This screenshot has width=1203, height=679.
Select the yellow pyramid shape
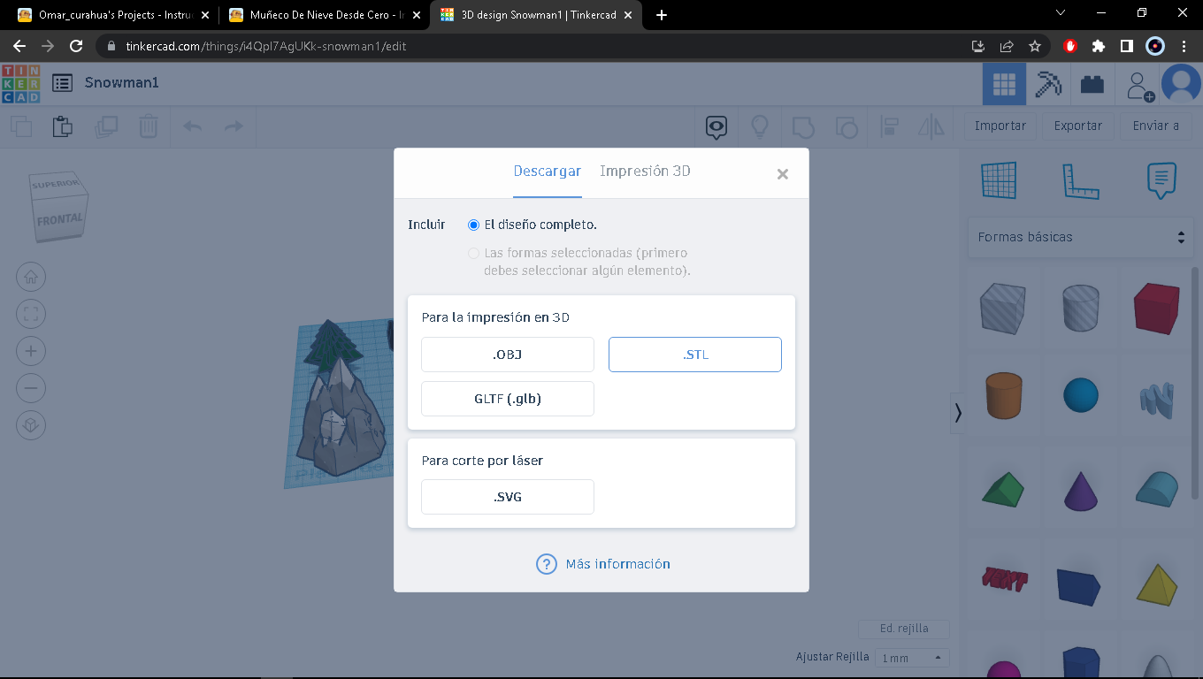1157,584
